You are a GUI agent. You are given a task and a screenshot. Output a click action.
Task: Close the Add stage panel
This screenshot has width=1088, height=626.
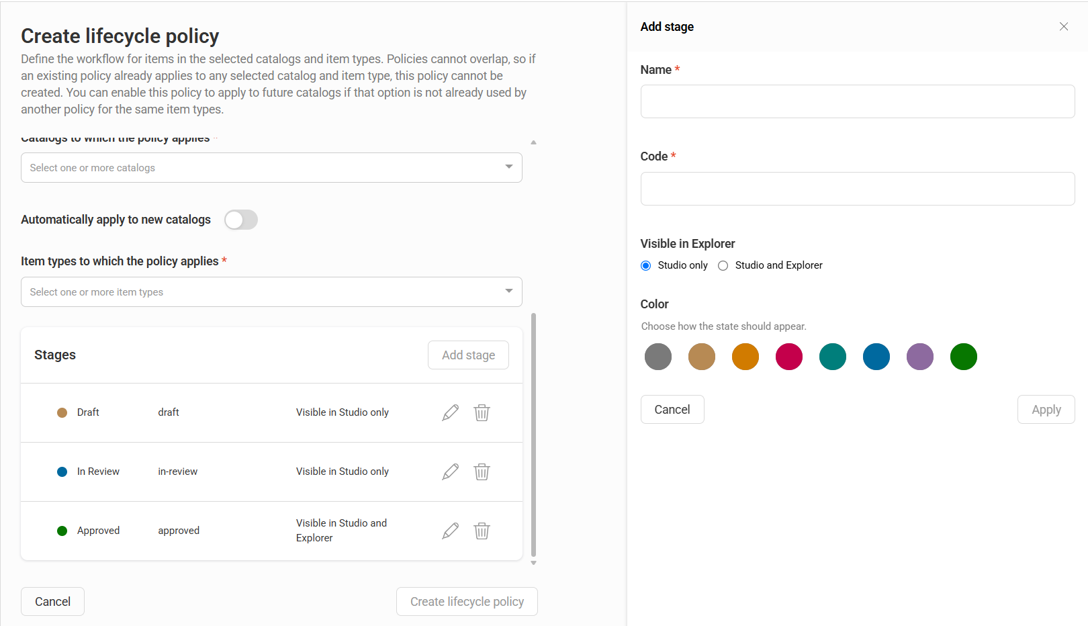point(1064,27)
